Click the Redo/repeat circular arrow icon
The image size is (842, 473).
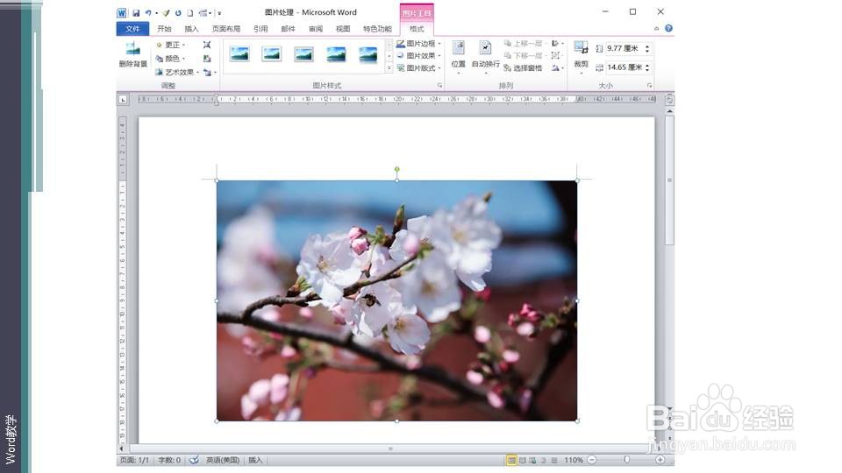[178, 12]
